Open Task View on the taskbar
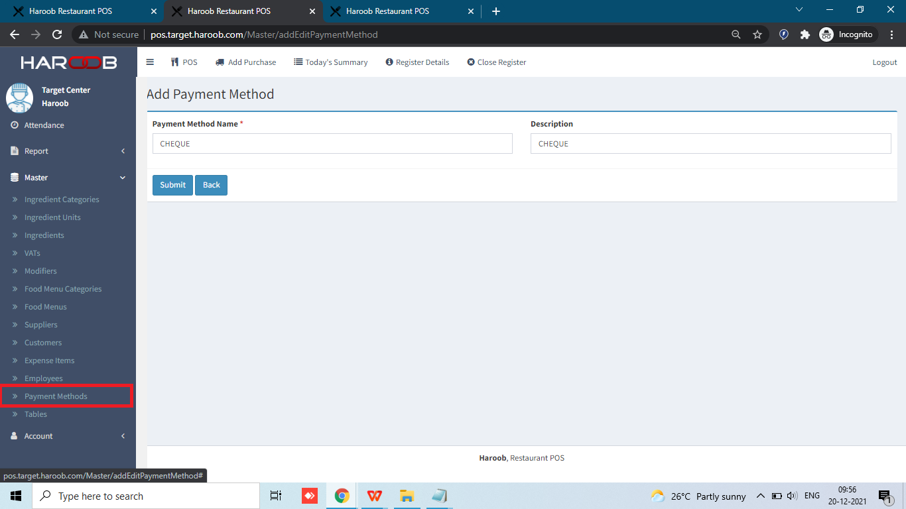The width and height of the screenshot is (906, 509). (276, 496)
